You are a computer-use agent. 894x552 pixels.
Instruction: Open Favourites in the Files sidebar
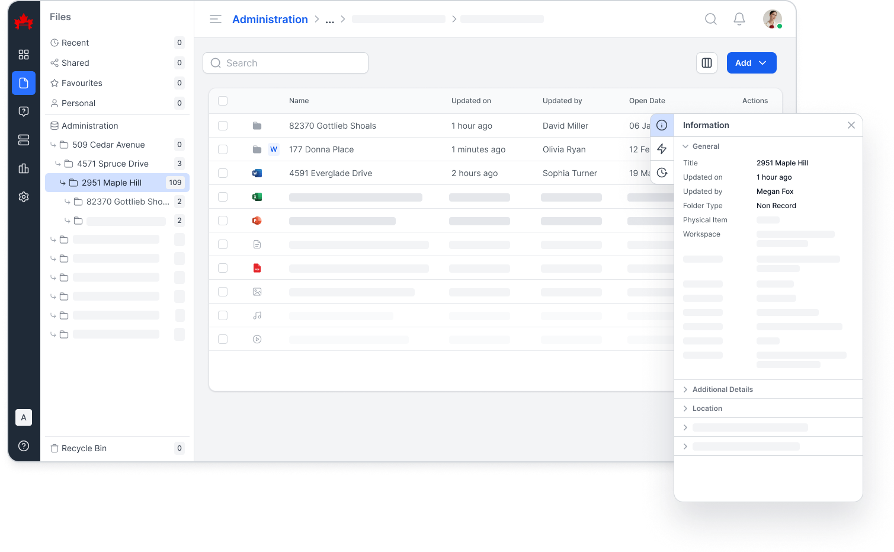[82, 83]
